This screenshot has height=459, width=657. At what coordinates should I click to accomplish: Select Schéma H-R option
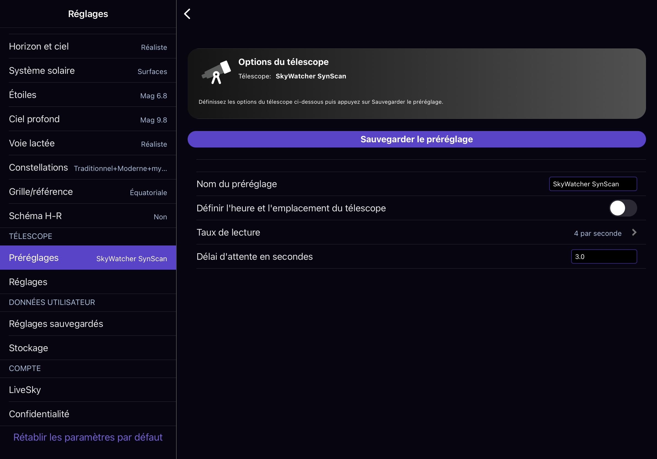pos(88,216)
